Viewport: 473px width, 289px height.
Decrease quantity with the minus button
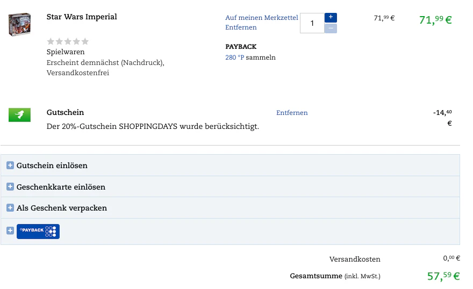tap(331, 28)
